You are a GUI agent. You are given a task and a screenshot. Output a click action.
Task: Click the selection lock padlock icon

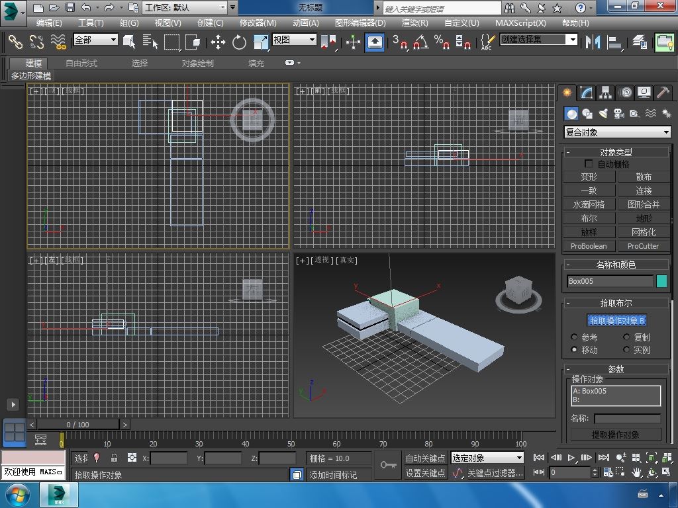[x=114, y=458]
